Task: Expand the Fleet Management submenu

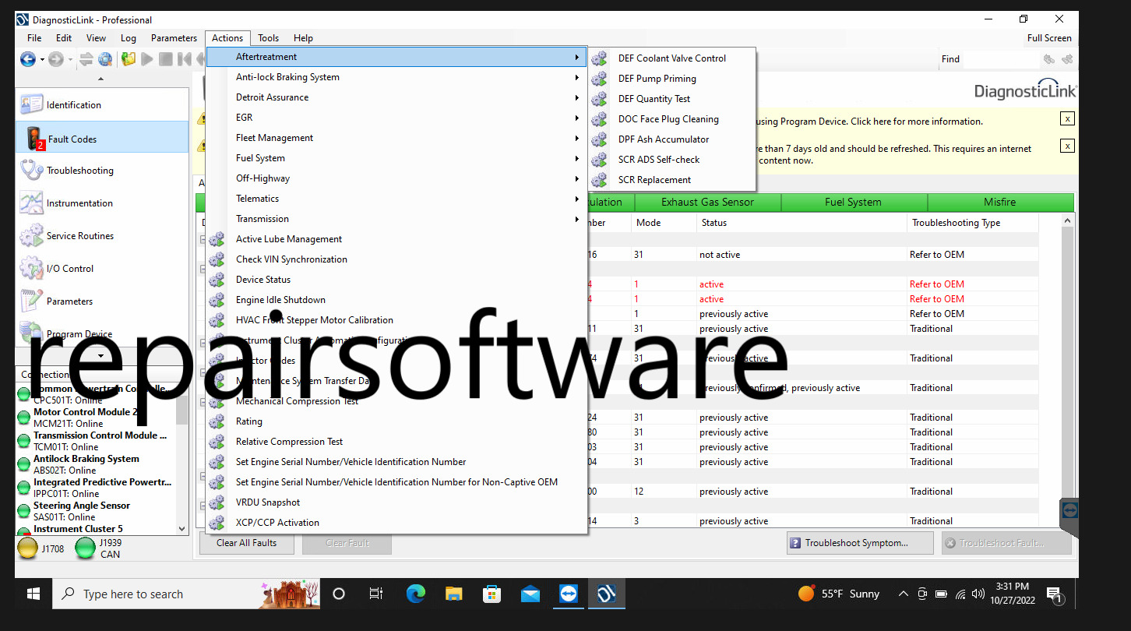Action: (397, 138)
